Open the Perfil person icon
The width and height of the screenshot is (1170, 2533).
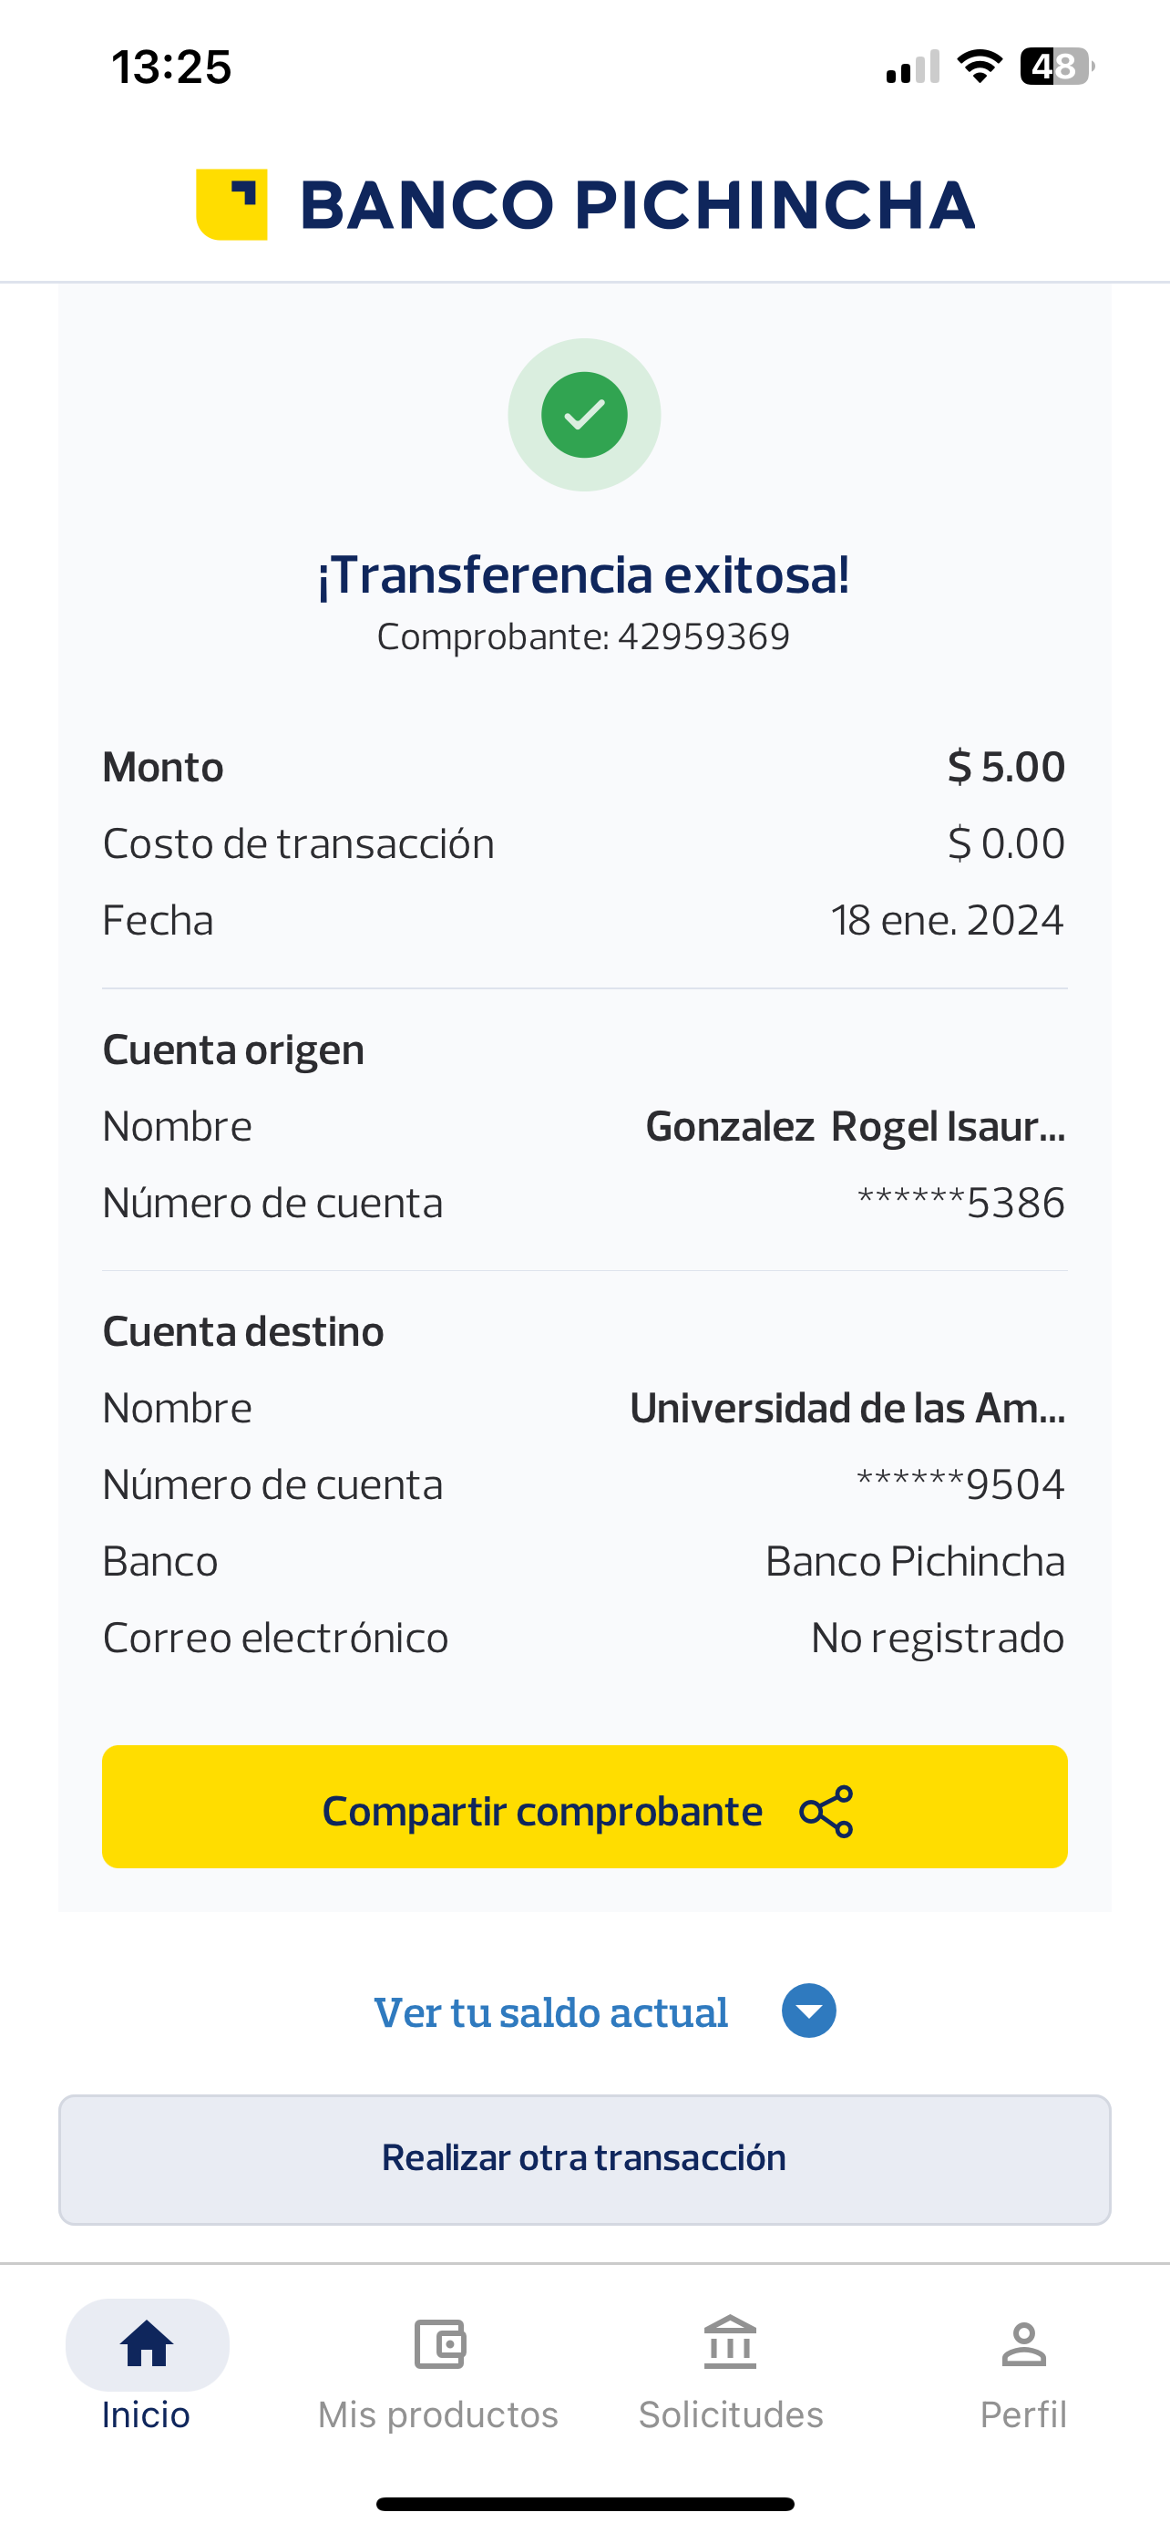[1022, 2344]
